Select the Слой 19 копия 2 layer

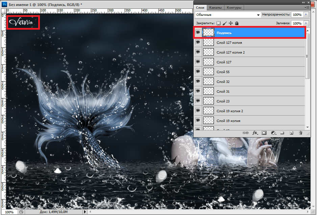(x=249, y=111)
